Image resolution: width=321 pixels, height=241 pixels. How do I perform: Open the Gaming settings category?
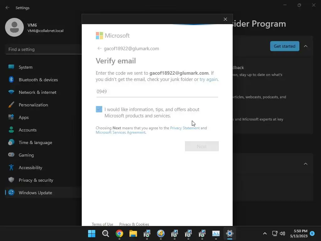(x=43, y=155)
